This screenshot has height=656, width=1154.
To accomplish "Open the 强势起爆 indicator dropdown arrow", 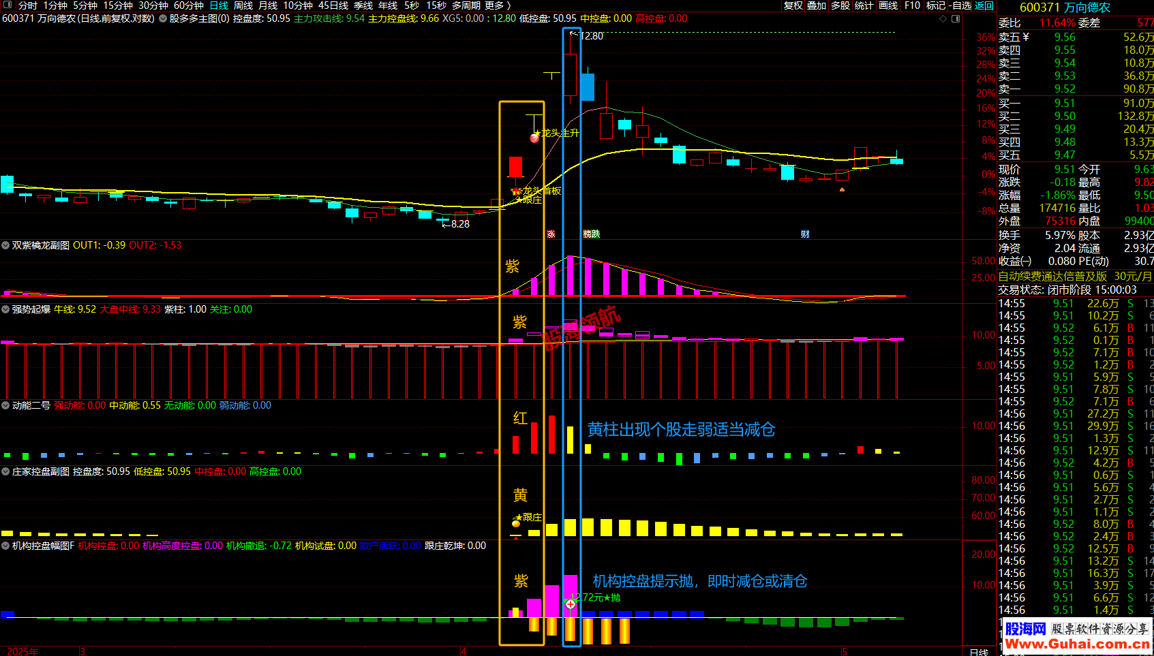I will (x=5, y=309).
